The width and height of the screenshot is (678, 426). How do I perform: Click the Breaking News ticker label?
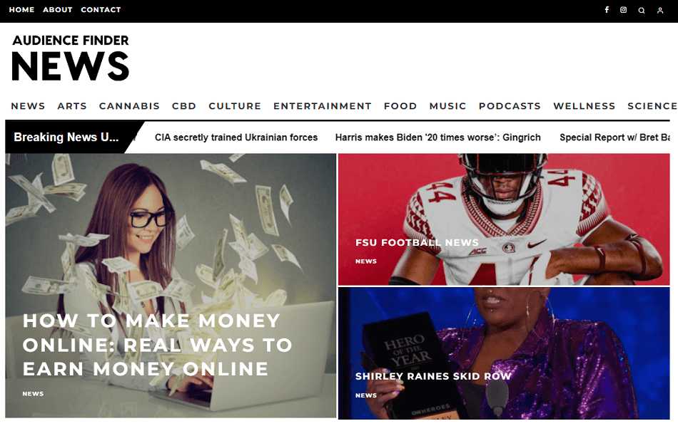[66, 137]
